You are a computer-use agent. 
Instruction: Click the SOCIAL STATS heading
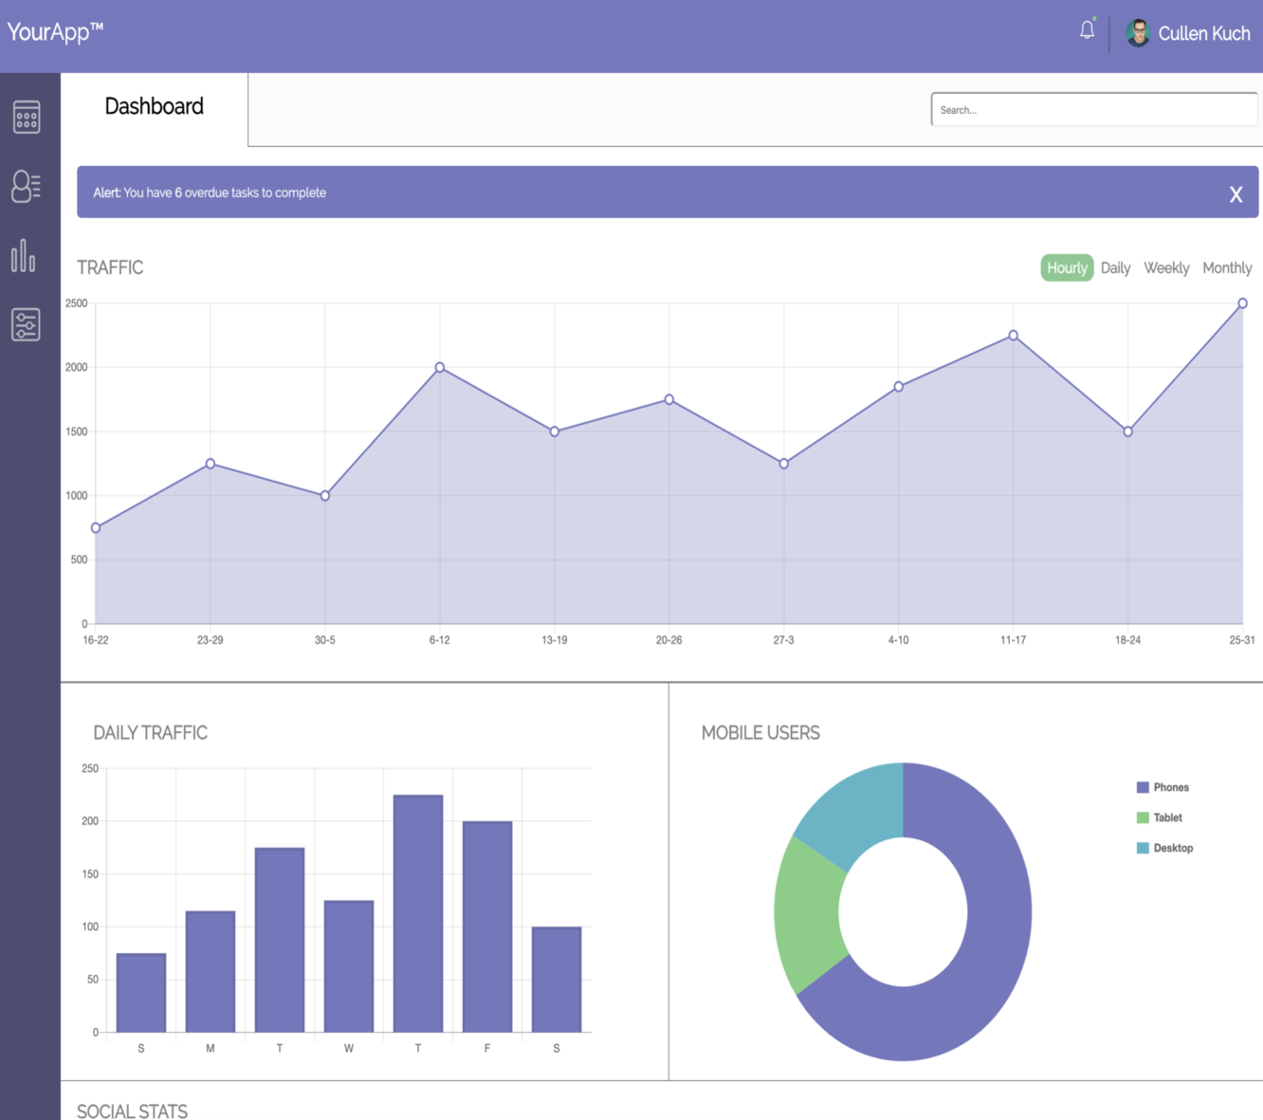[x=132, y=1111]
